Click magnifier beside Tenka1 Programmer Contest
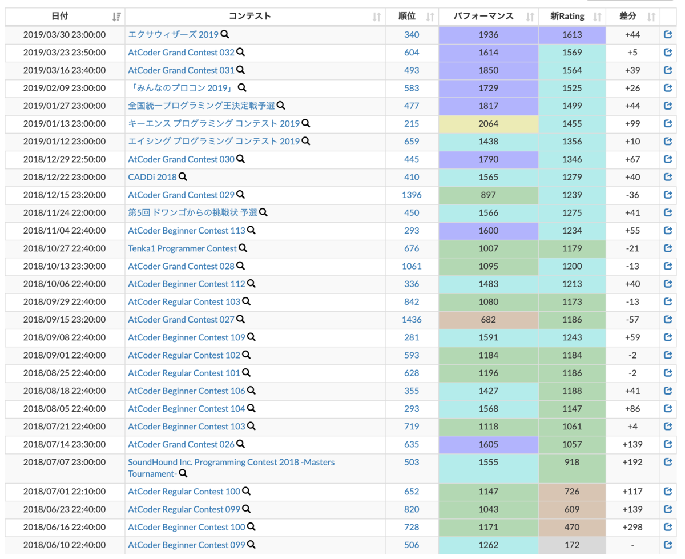The height and width of the screenshot is (559, 685). tap(243, 248)
